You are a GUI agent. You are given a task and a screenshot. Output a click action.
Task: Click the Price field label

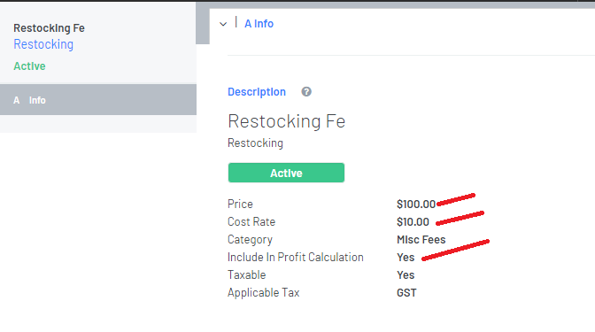(240, 205)
